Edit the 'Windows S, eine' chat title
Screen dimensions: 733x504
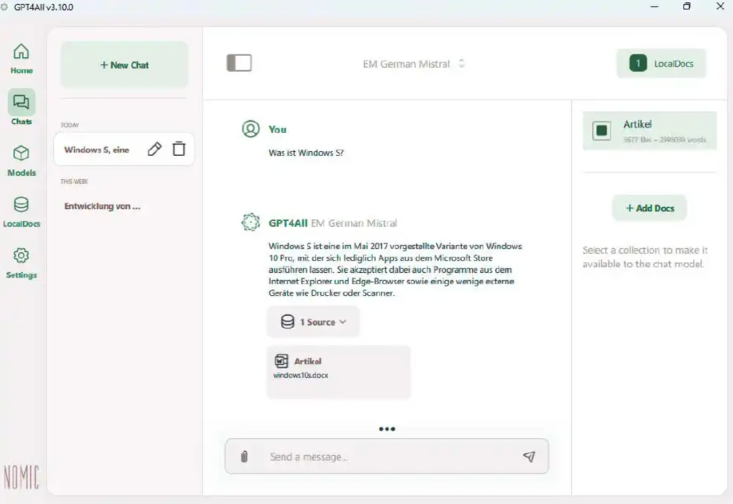click(154, 149)
